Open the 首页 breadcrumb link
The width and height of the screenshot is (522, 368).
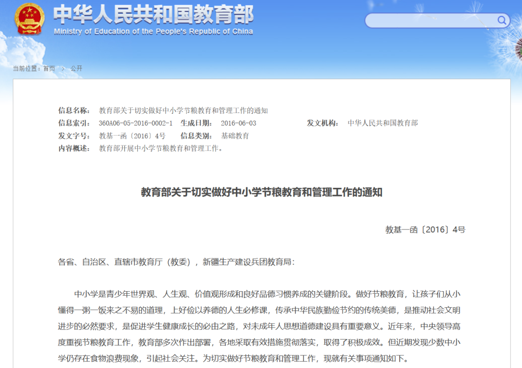click(x=49, y=69)
